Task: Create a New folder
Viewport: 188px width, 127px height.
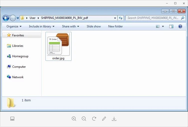Action: point(115,26)
